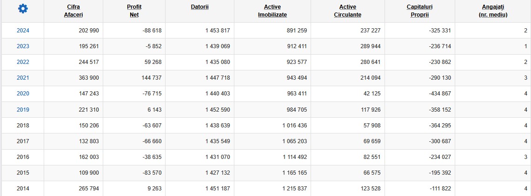Image resolution: width=531 pixels, height=196 pixels.
Task: Click the Active Circulante column header
Action: [347, 11]
